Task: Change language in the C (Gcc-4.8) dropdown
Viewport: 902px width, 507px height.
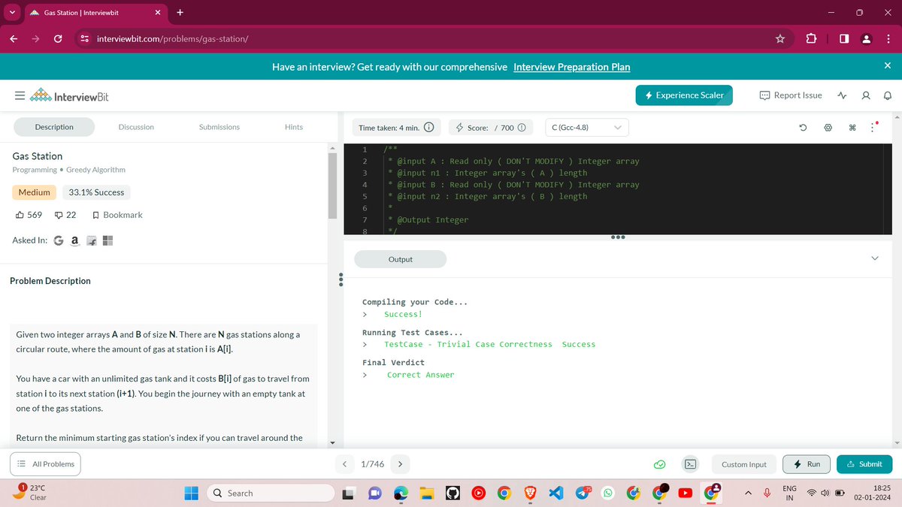Action: click(586, 128)
